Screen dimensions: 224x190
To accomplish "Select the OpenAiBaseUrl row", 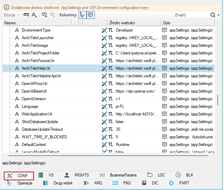I will (108, 91).
